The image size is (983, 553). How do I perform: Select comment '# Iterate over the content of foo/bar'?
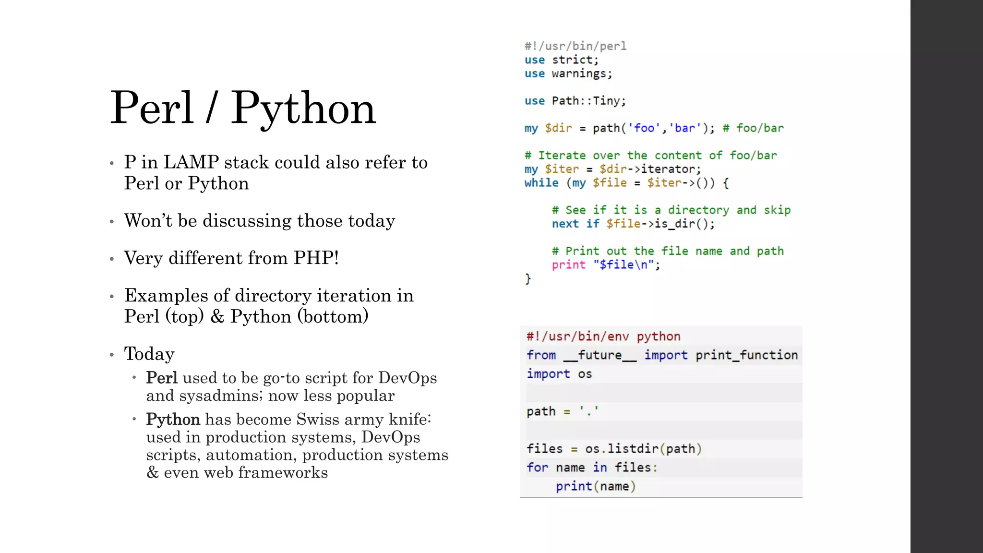pyautogui.click(x=650, y=156)
